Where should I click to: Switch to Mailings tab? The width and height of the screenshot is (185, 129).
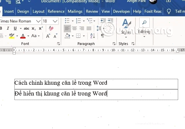tap(75, 11)
